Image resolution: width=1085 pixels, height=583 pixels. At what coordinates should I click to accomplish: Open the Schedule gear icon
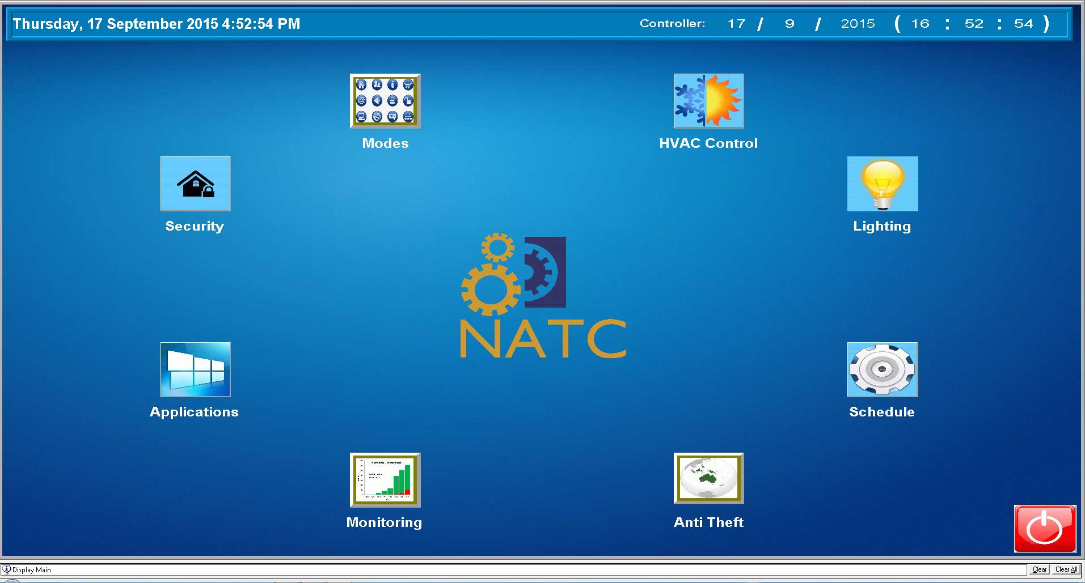click(882, 369)
